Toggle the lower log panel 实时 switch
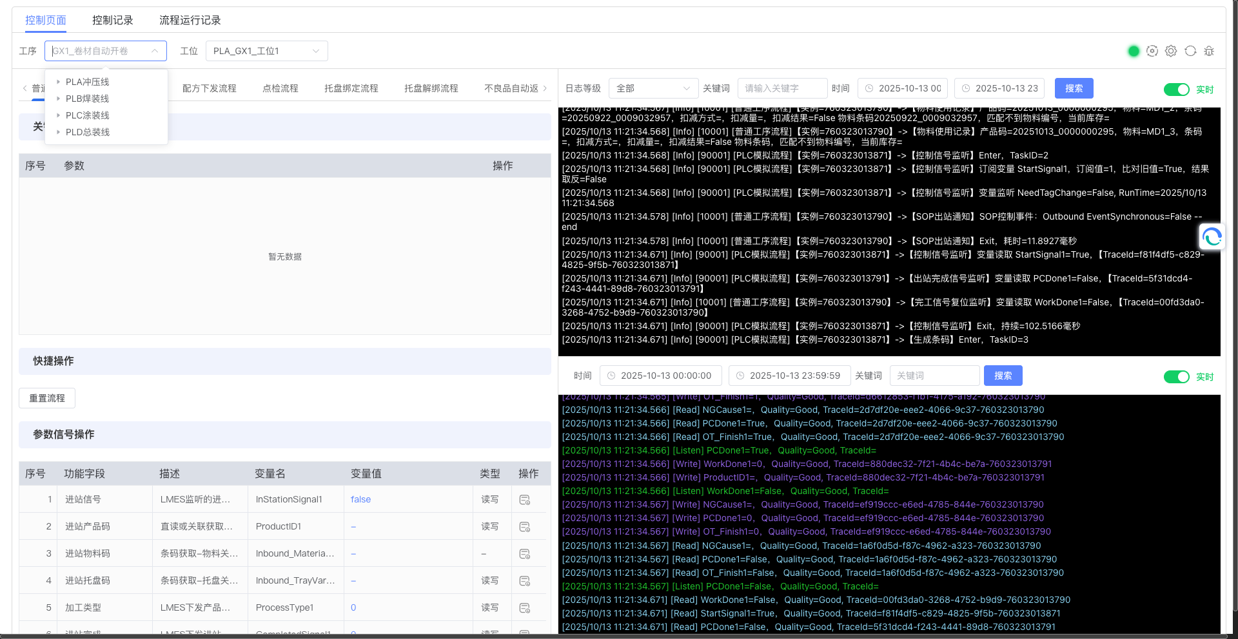The height and width of the screenshot is (639, 1238). (1176, 377)
